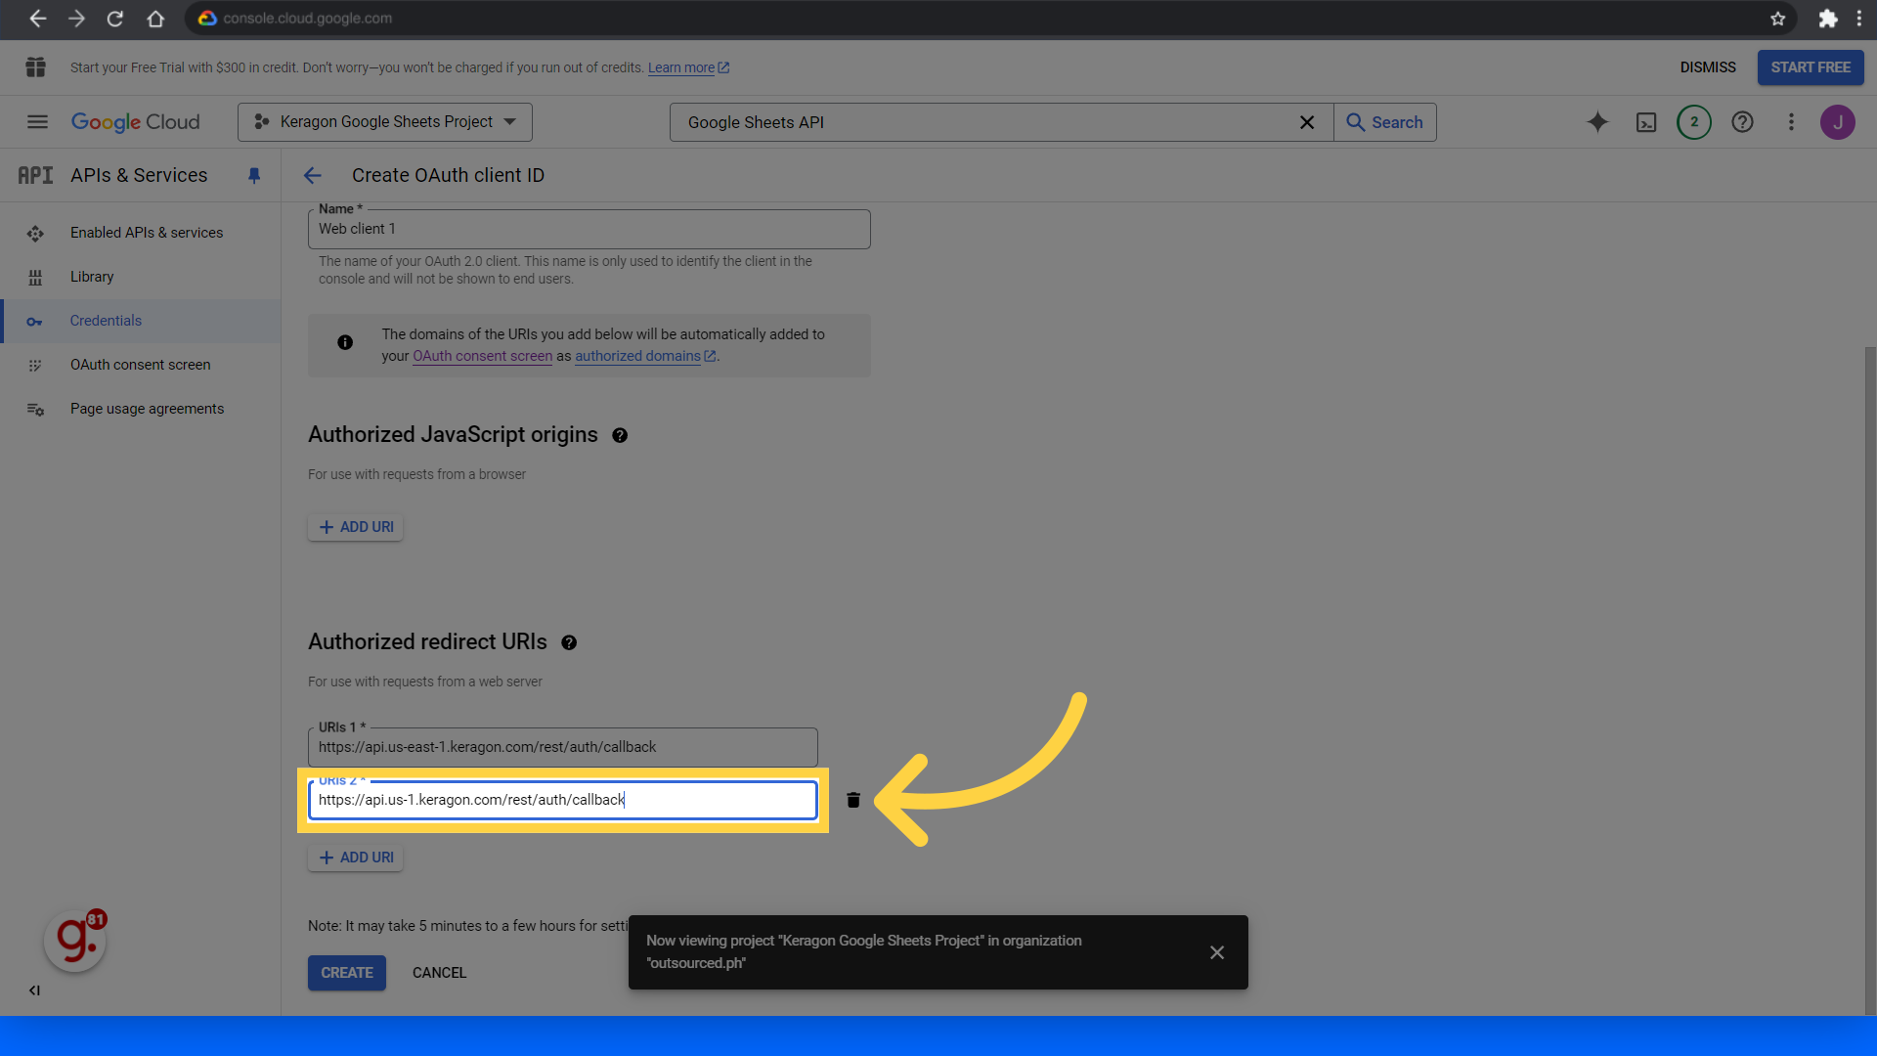Bookmark this page with the star icon
This screenshot has width=1877, height=1056.
[1777, 19]
